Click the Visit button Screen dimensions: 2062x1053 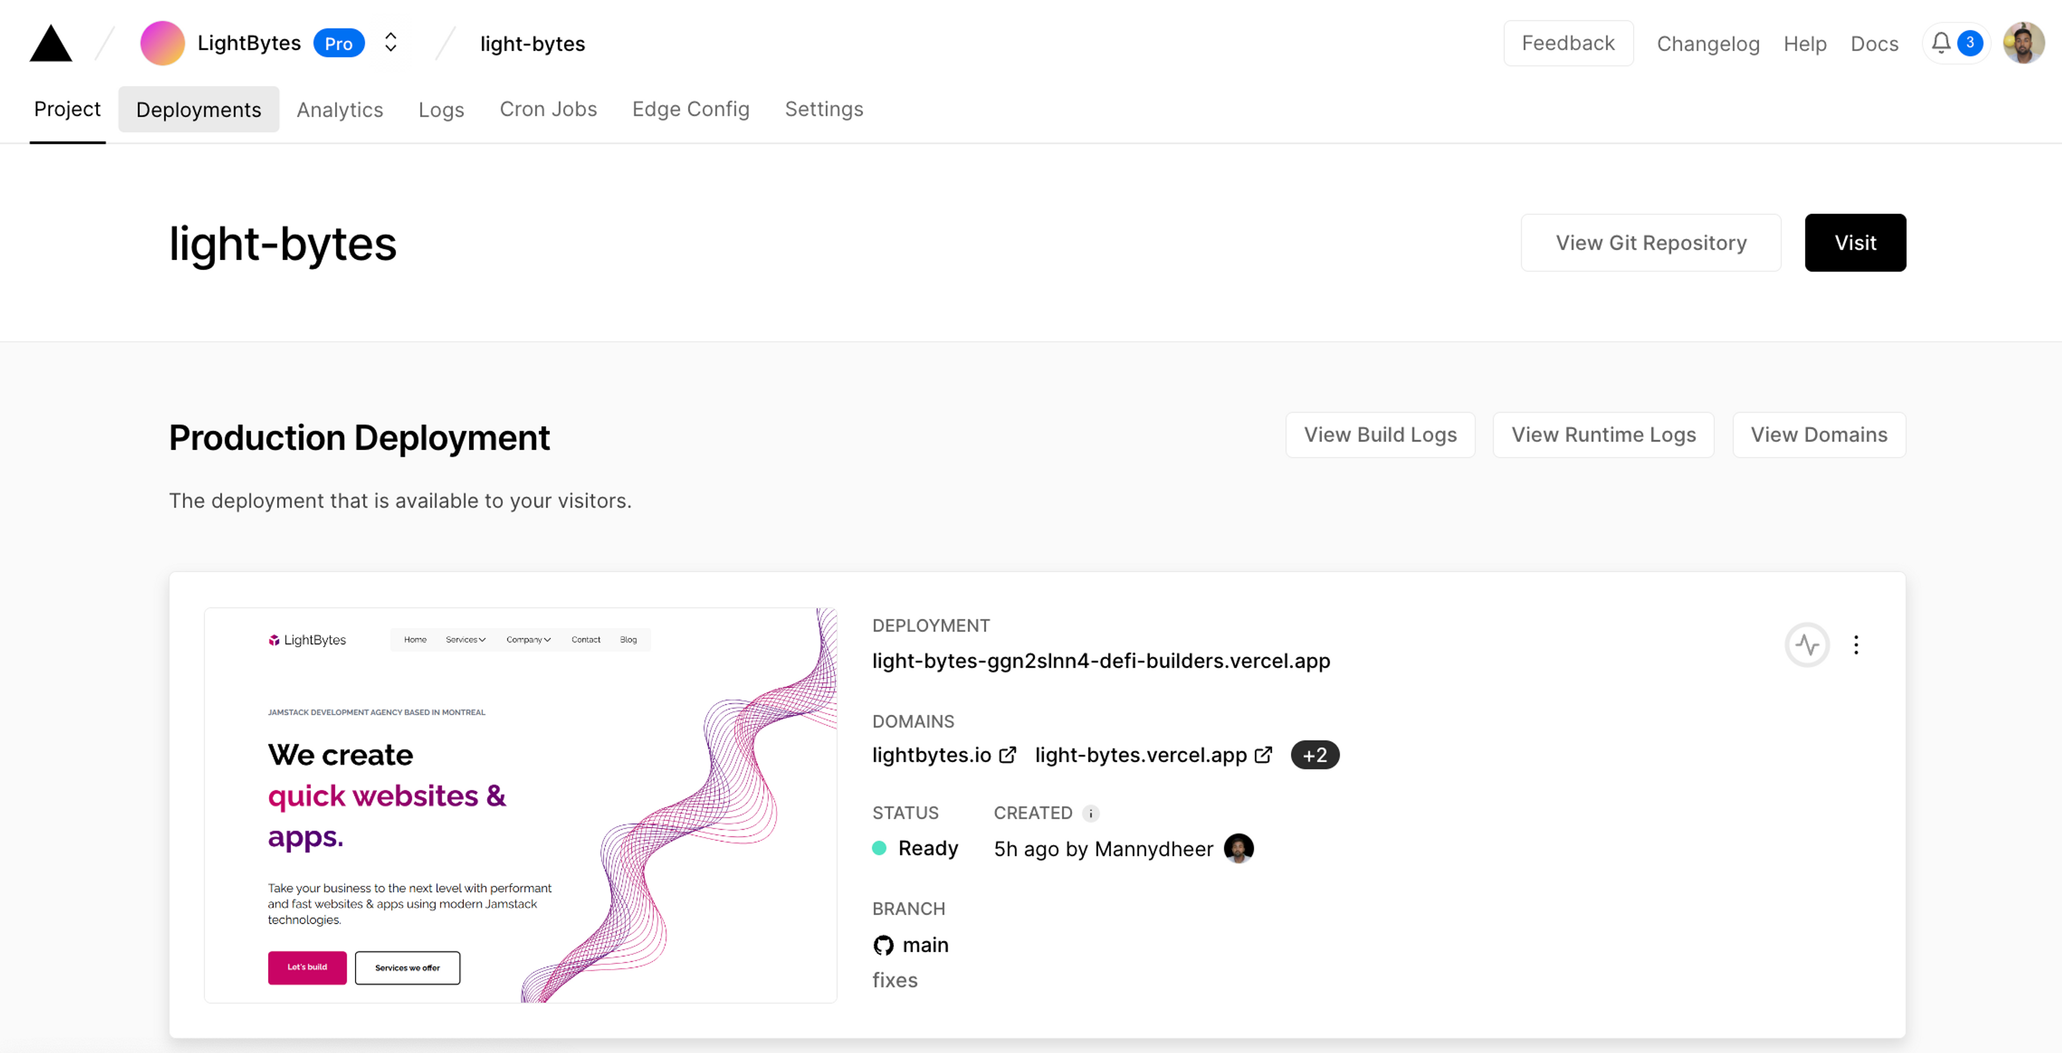pyautogui.click(x=1855, y=243)
